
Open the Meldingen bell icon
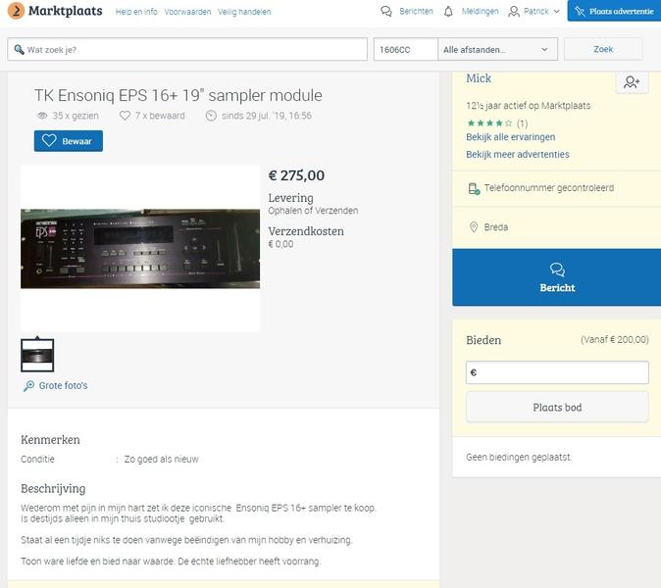448,12
